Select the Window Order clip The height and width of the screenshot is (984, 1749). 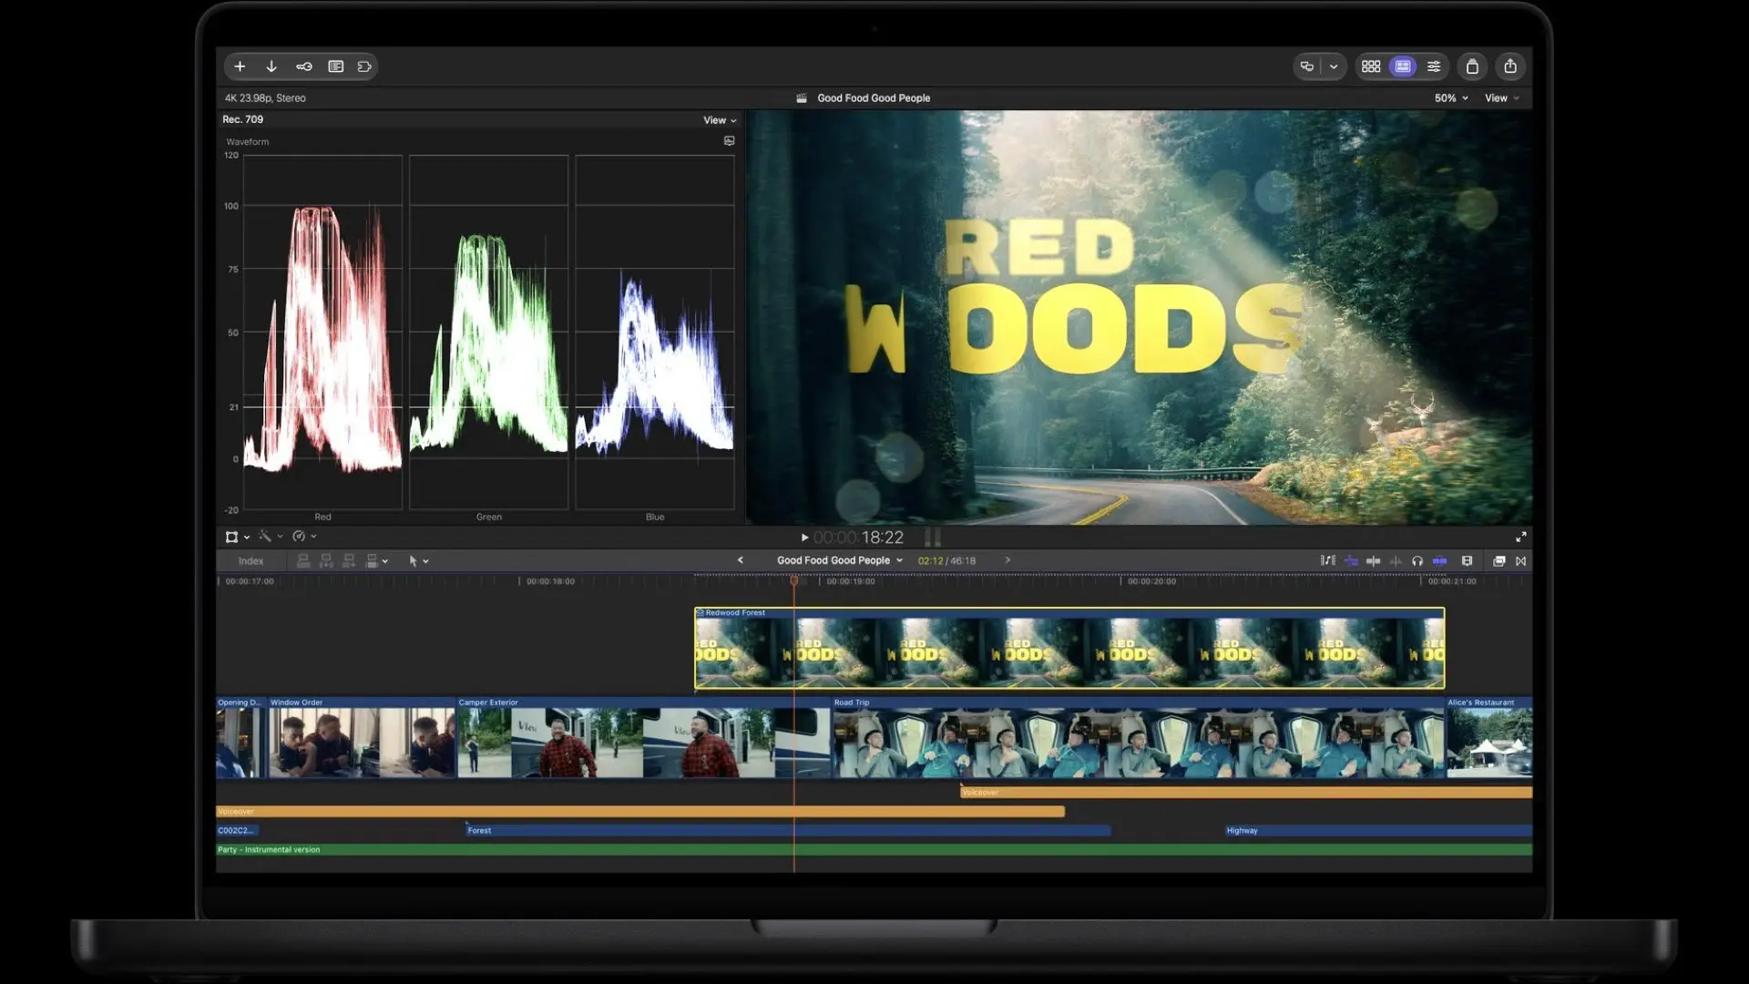pos(362,738)
